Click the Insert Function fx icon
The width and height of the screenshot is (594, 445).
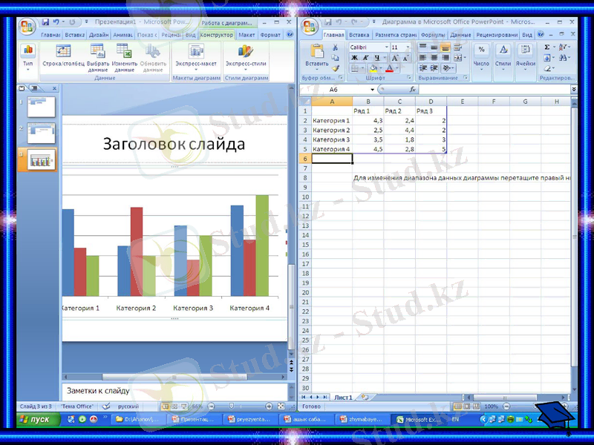[x=411, y=88]
